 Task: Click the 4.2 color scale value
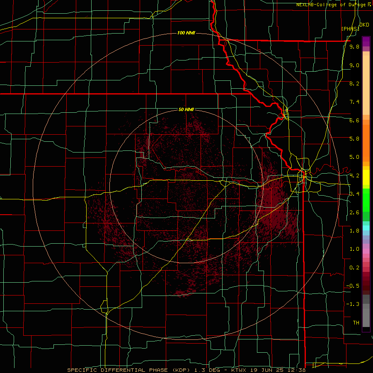coord(354,176)
